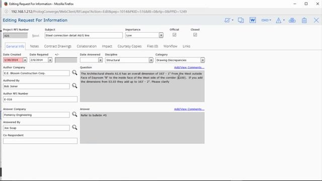This screenshot has width=322, height=181.
Task: Toggle the Closed checkbox
Action: (195, 35)
